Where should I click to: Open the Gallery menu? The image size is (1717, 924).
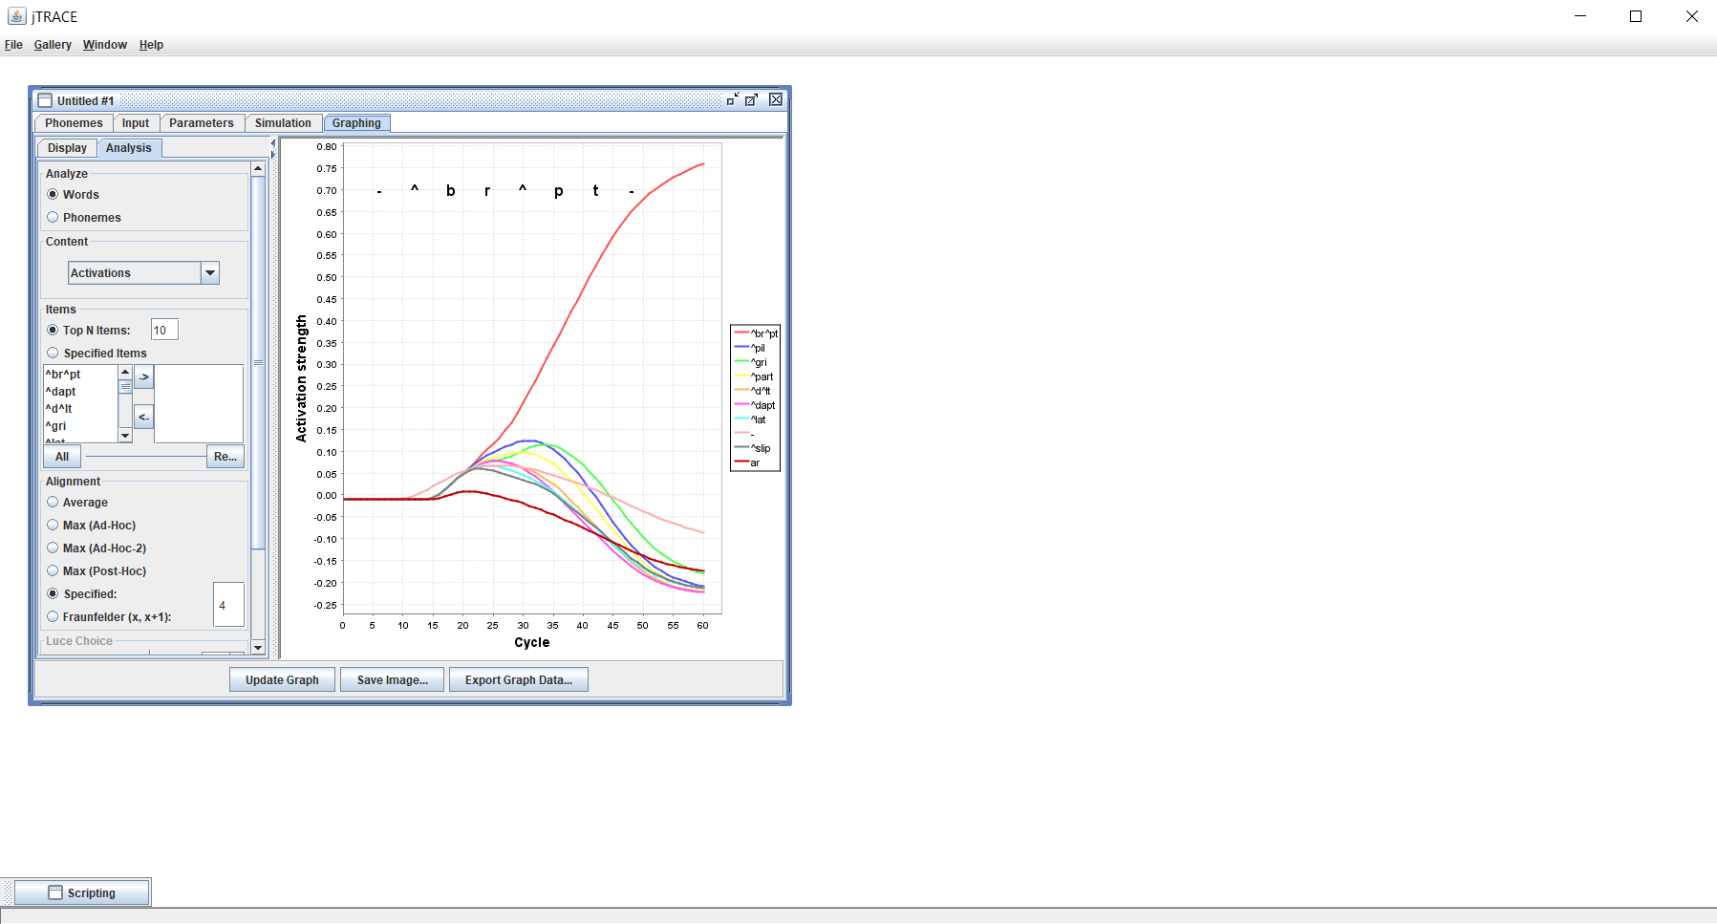[x=53, y=45]
